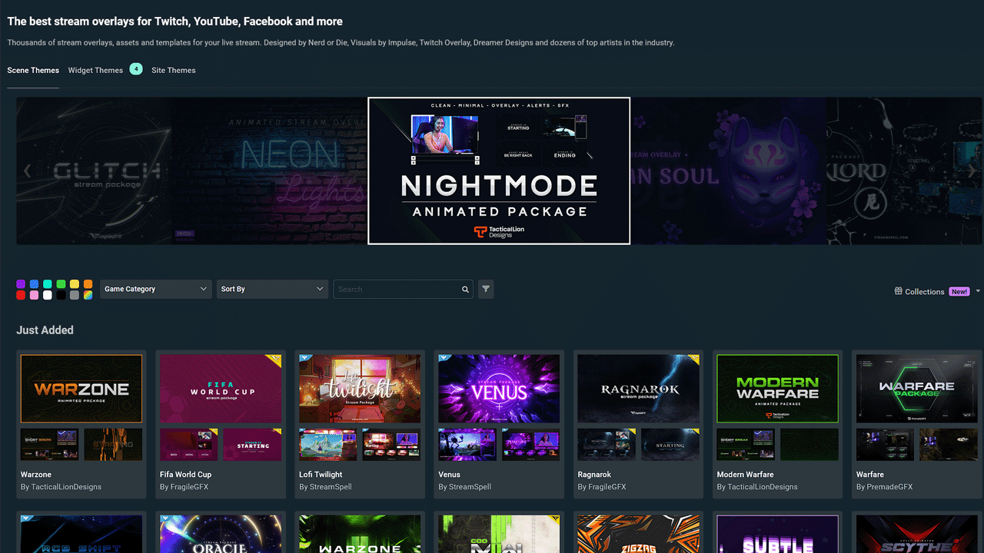This screenshot has width=984, height=553.
Task: Open the Nightmode Animated Package banner
Action: point(499,171)
